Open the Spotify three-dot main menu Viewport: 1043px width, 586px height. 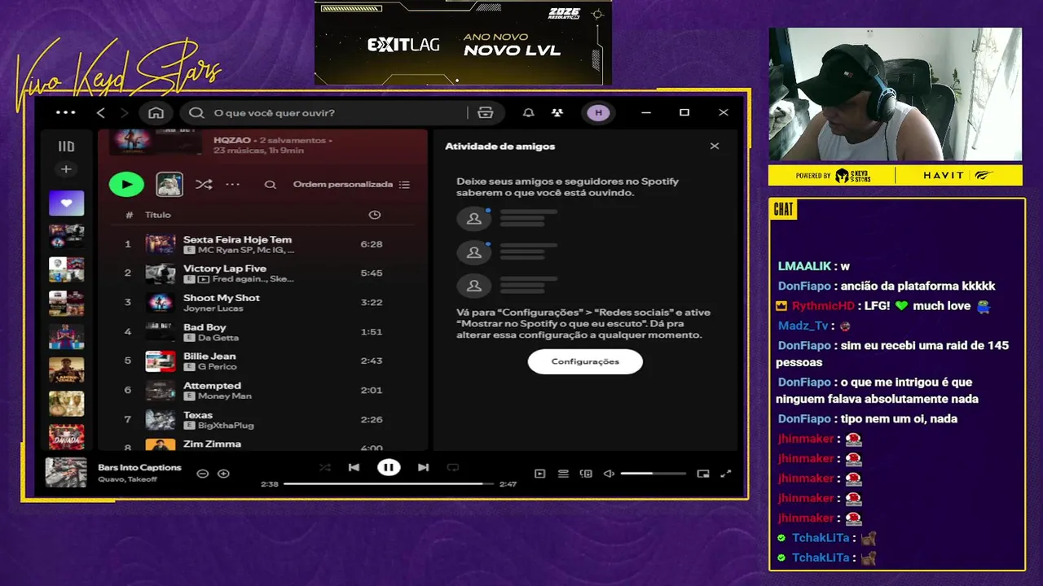pyautogui.click(x=66, y=112)
